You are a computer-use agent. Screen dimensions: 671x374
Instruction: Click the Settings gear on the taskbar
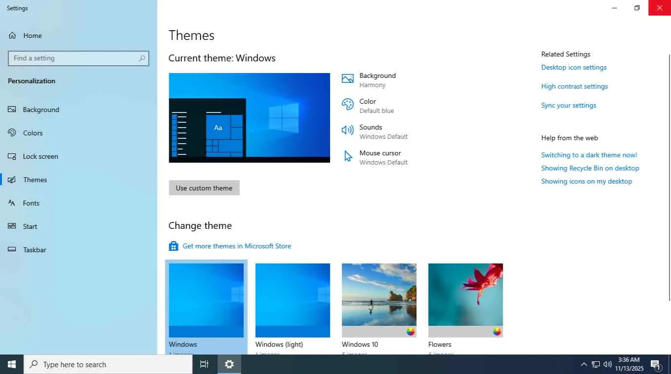tap(229, 364)
